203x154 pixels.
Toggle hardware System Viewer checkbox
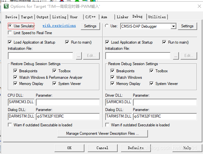(x=152, y=83)
